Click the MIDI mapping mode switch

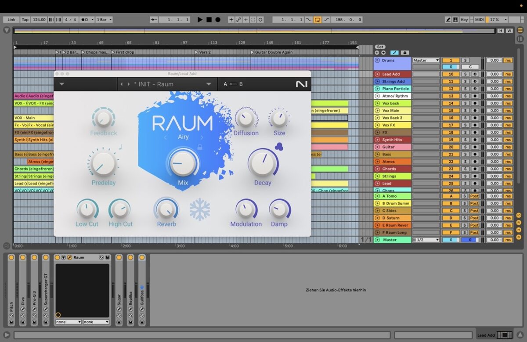pos(479,19)
